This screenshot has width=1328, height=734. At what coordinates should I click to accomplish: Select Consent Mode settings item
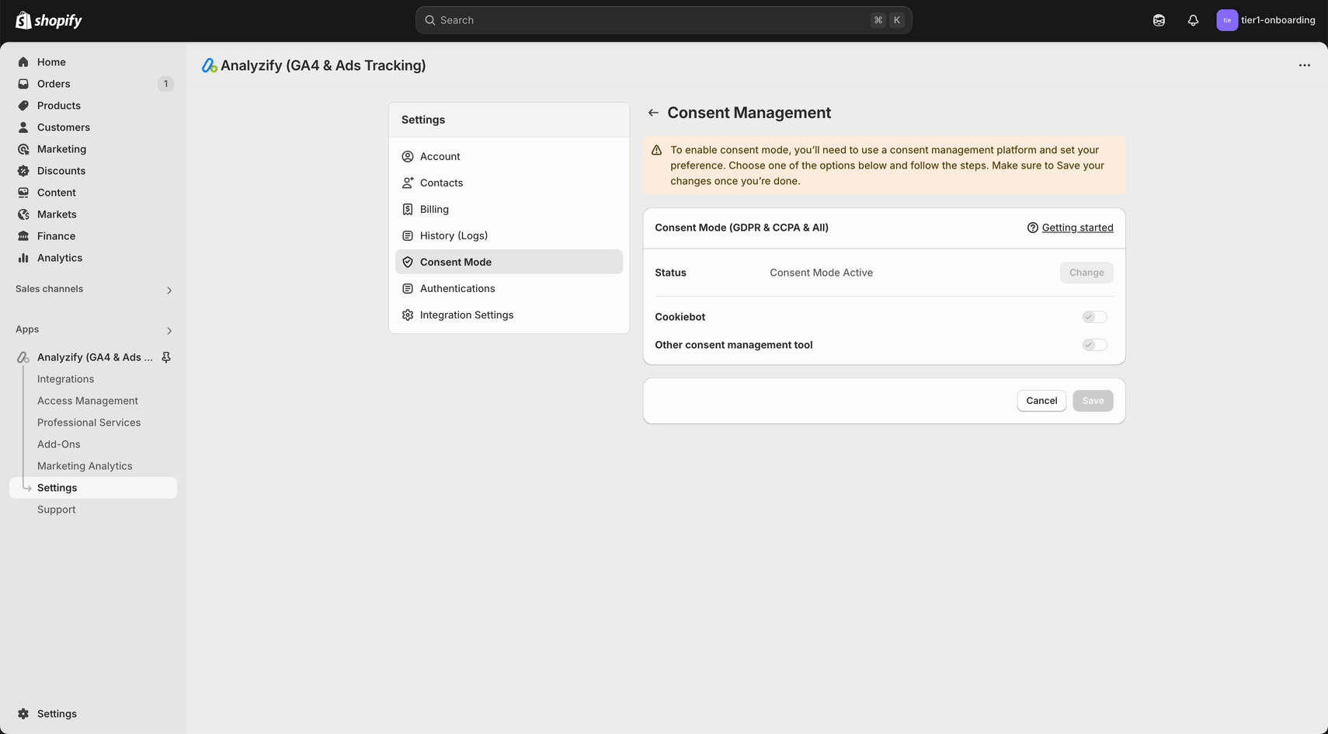[x=509, y=262]
